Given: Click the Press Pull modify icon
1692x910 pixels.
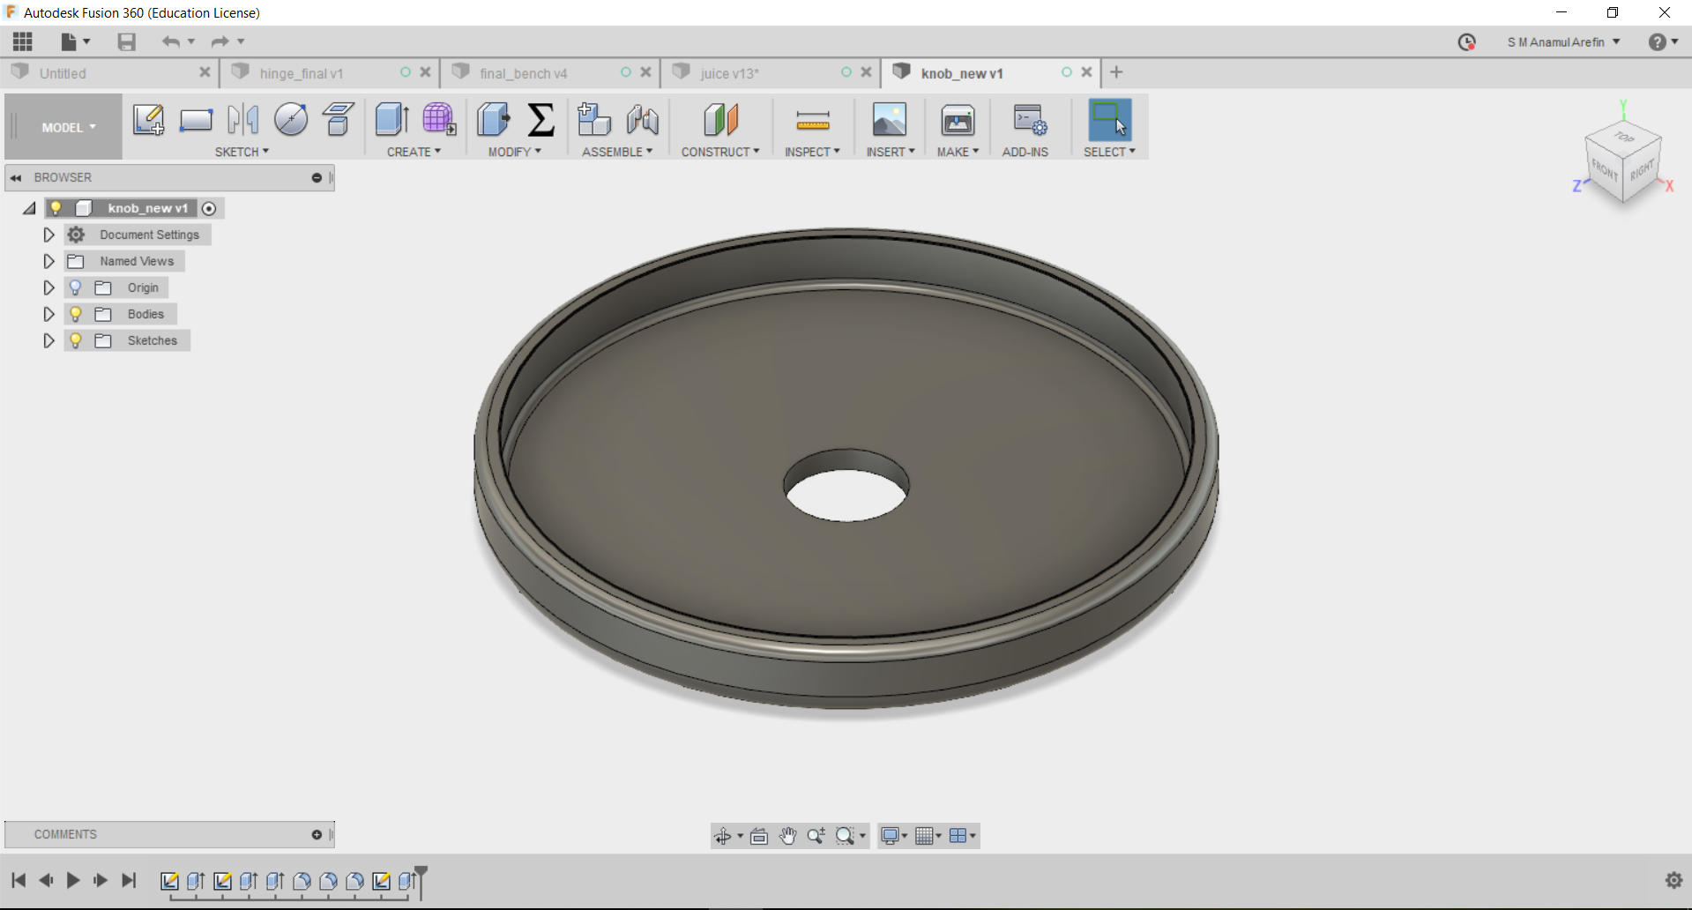Looking at the screenshot, I should point(493,120).
